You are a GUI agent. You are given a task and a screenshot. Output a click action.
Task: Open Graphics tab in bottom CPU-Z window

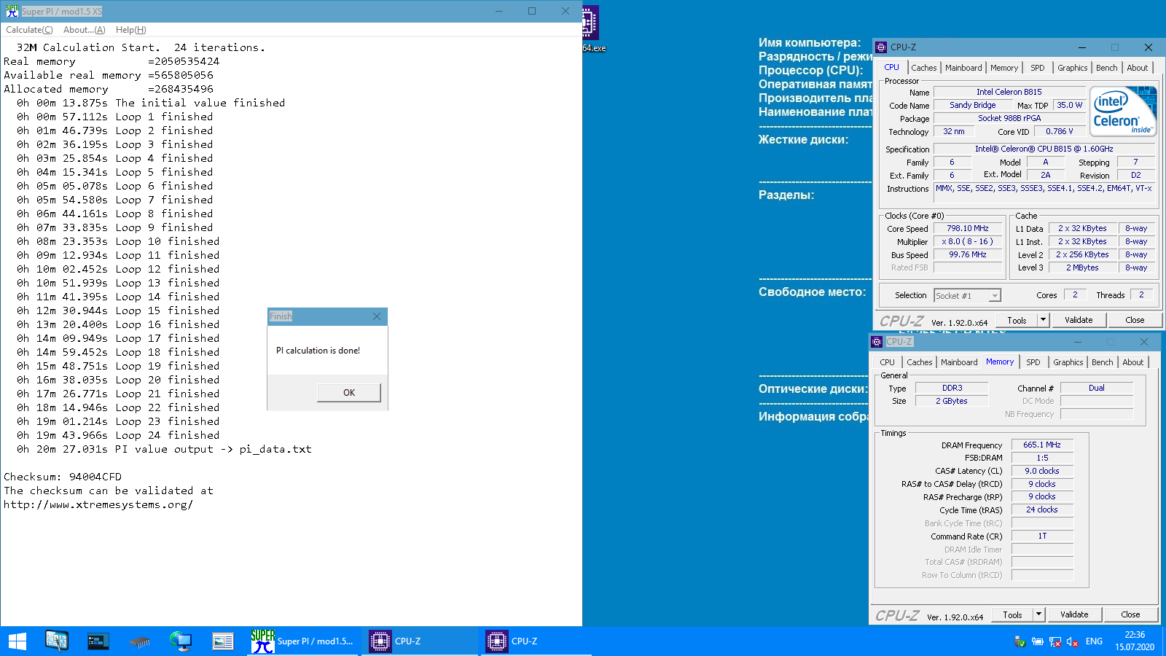tap(1068, 362)
